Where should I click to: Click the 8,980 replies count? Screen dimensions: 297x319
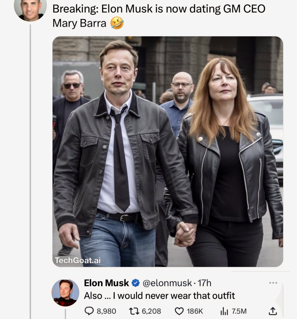pos(106,311)
